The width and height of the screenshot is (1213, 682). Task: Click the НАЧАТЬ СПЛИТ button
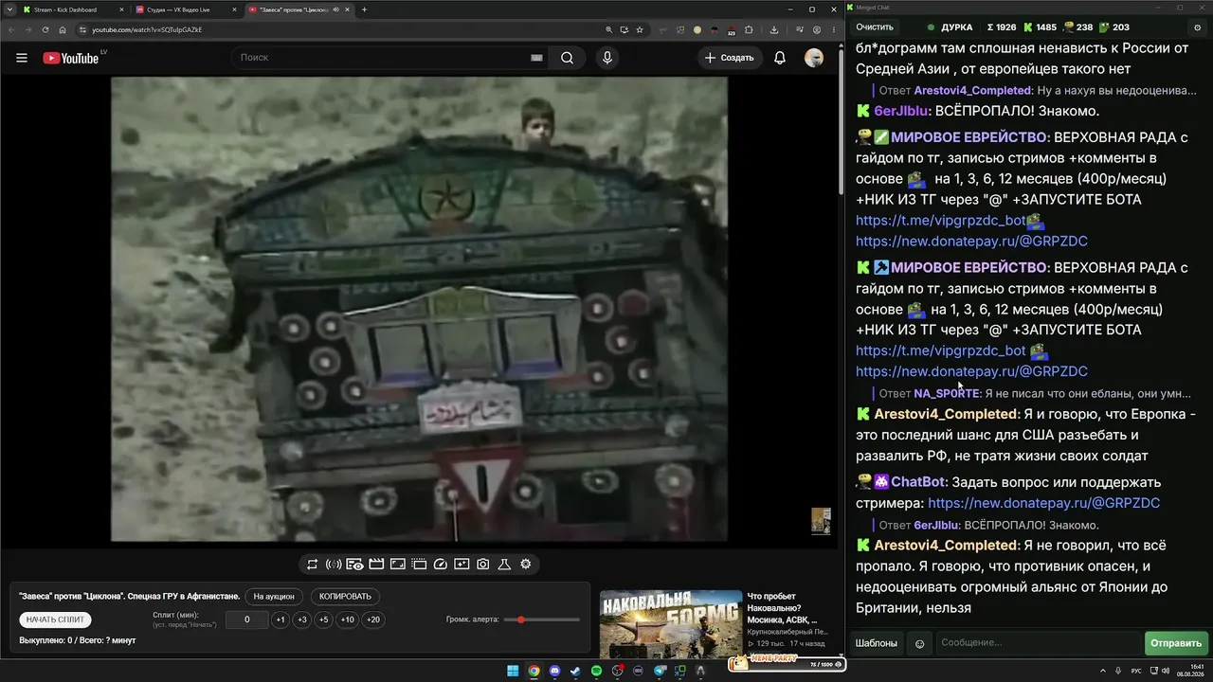tap(55, 619)
